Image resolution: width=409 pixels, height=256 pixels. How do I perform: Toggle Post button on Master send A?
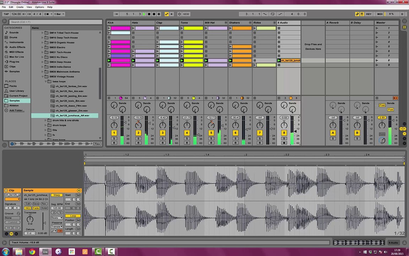click(382, 105)
